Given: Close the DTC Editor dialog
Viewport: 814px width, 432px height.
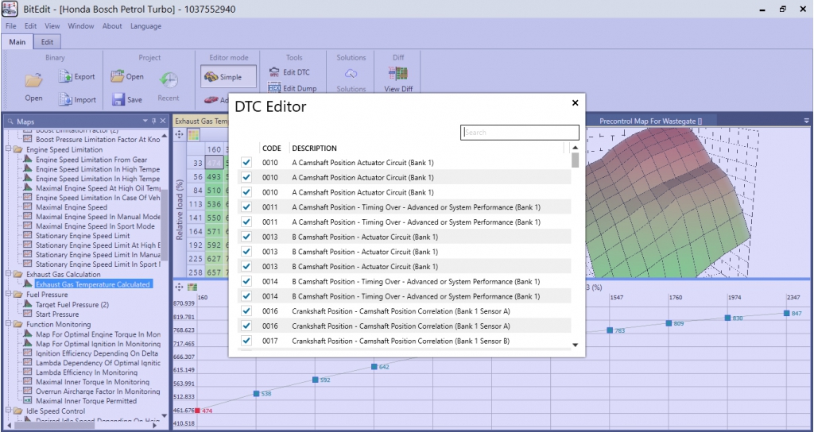Looking at the screenshot, I should point(576,103).
